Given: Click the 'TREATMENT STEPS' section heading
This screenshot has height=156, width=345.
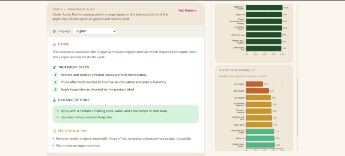Looking at the screenshot, I should click(x=74, y=67).
